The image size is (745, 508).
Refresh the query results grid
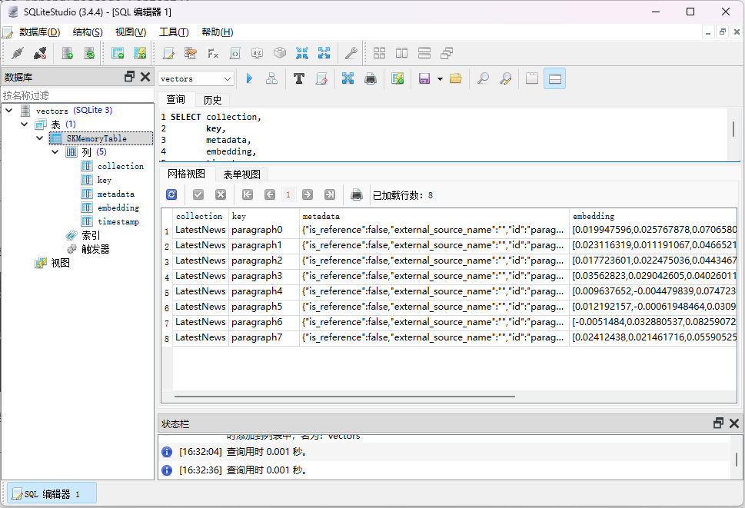click(171, 194)
